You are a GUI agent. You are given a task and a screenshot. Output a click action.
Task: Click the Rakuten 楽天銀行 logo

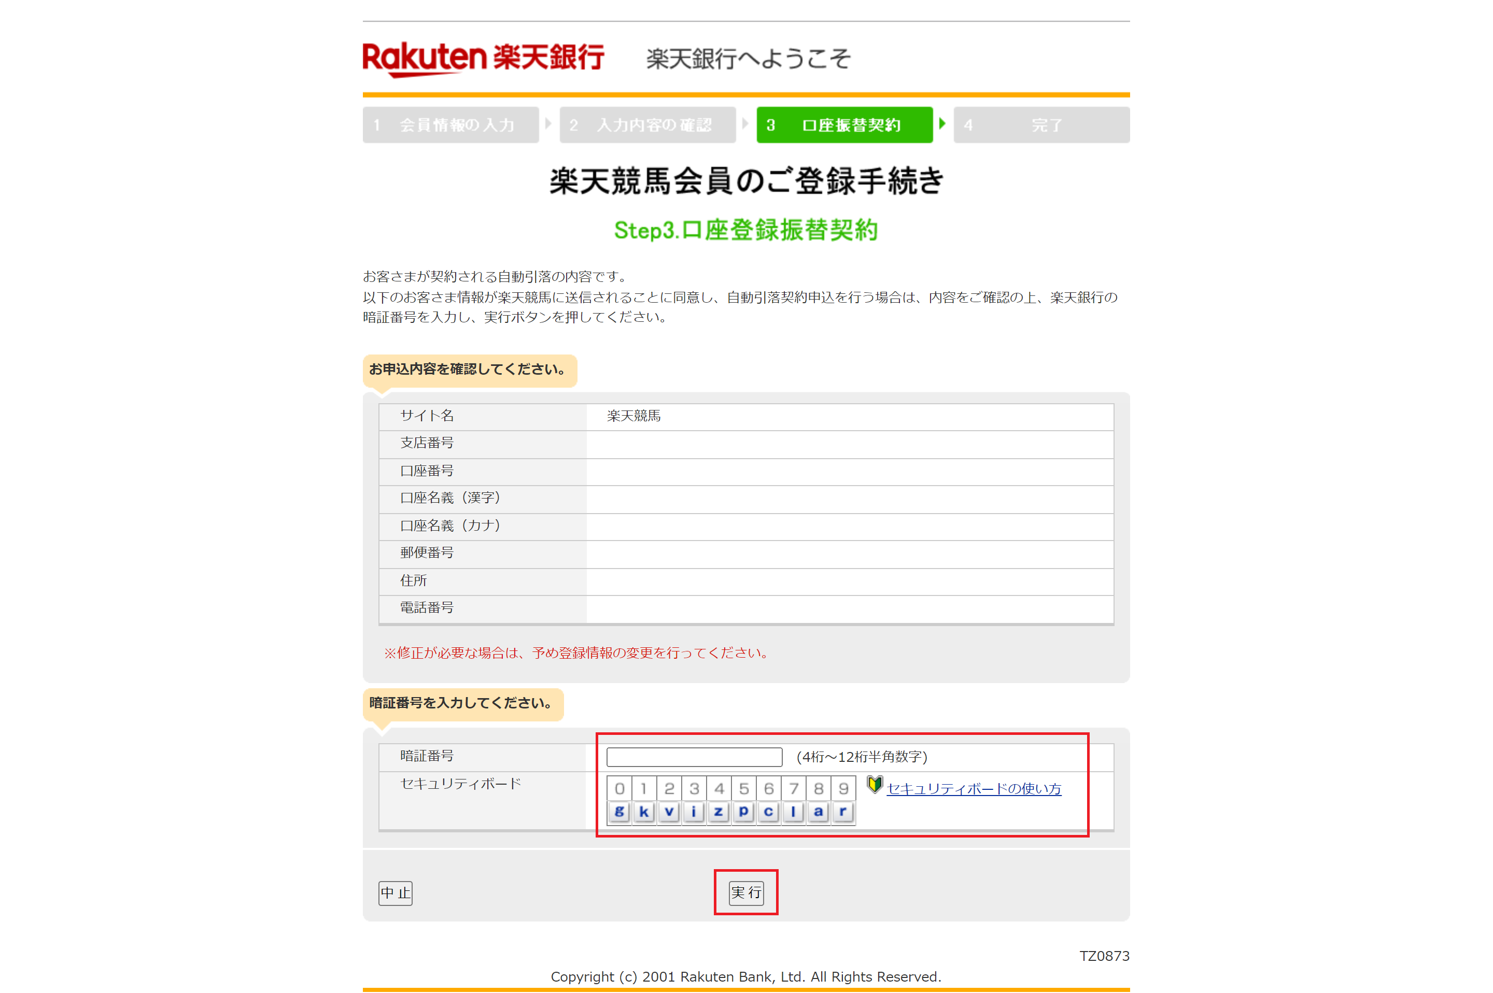pyautogui.click(x=483, y=59)
